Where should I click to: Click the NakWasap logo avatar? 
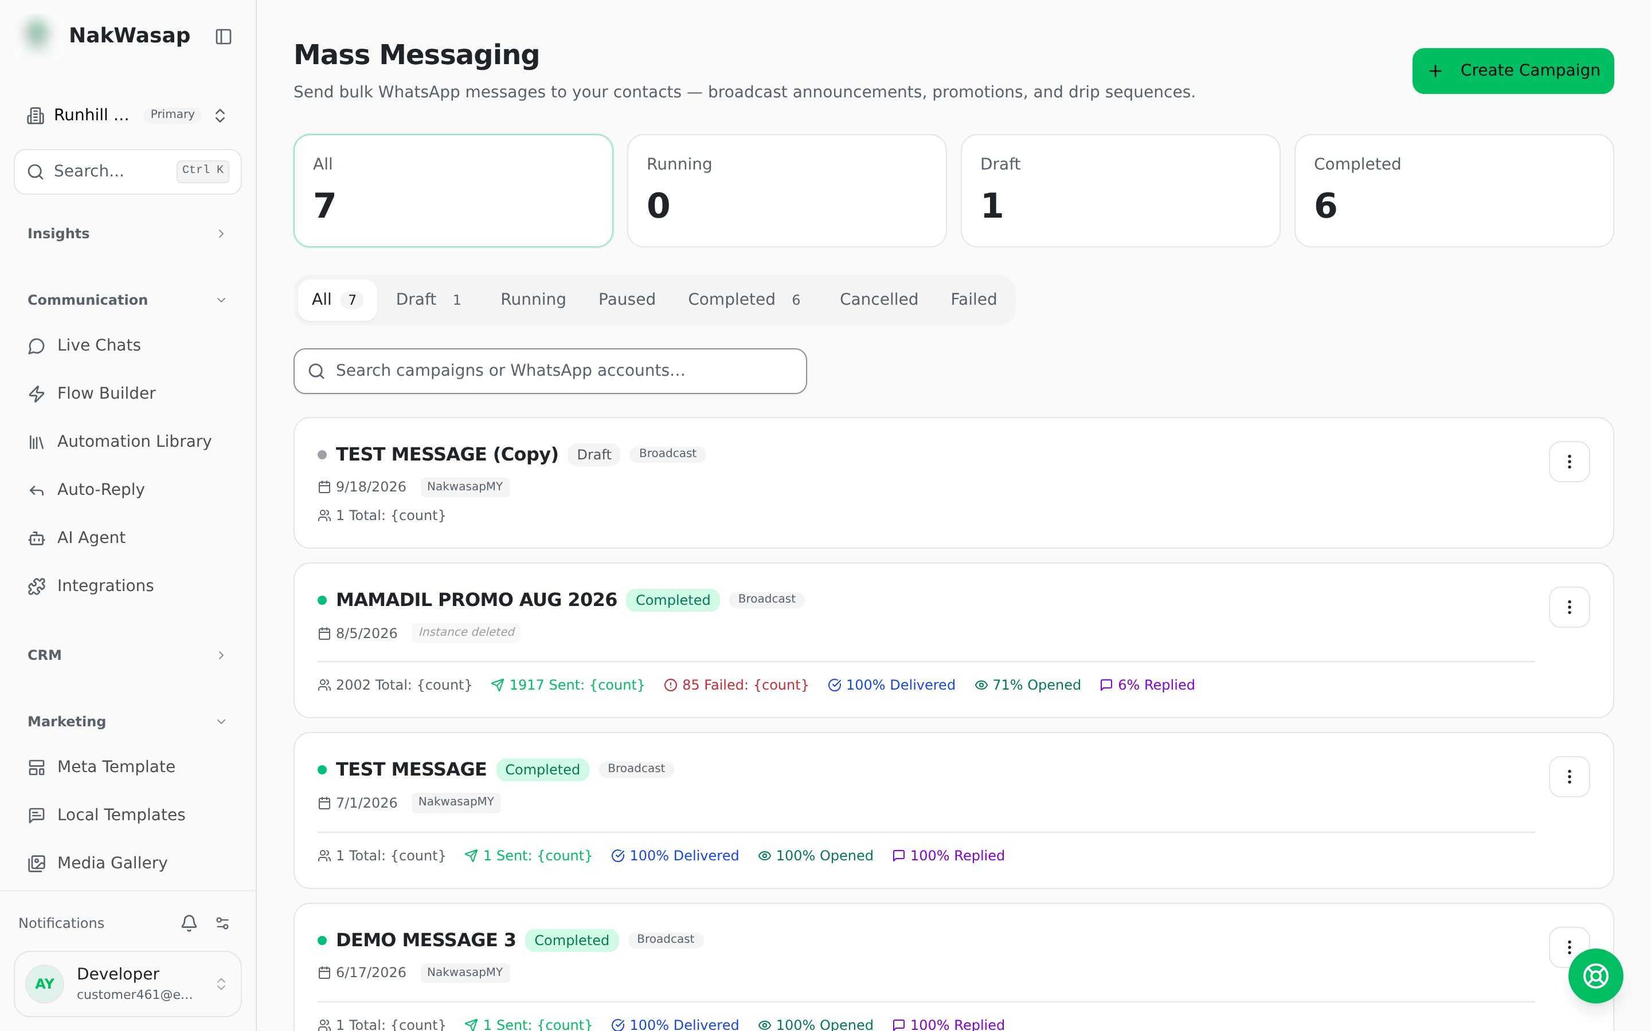point(37,35)
